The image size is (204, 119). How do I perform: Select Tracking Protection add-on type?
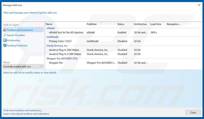click(x=17, y=46)
